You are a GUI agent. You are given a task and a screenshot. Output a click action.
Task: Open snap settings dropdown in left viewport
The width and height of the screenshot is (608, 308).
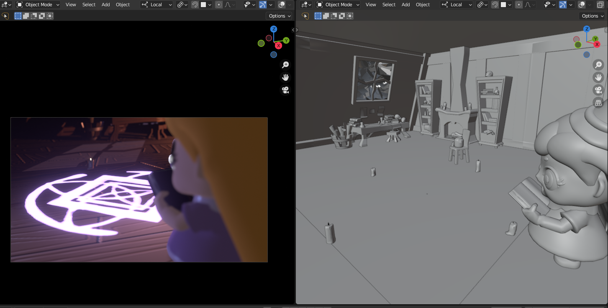click(x=206, y=5)
